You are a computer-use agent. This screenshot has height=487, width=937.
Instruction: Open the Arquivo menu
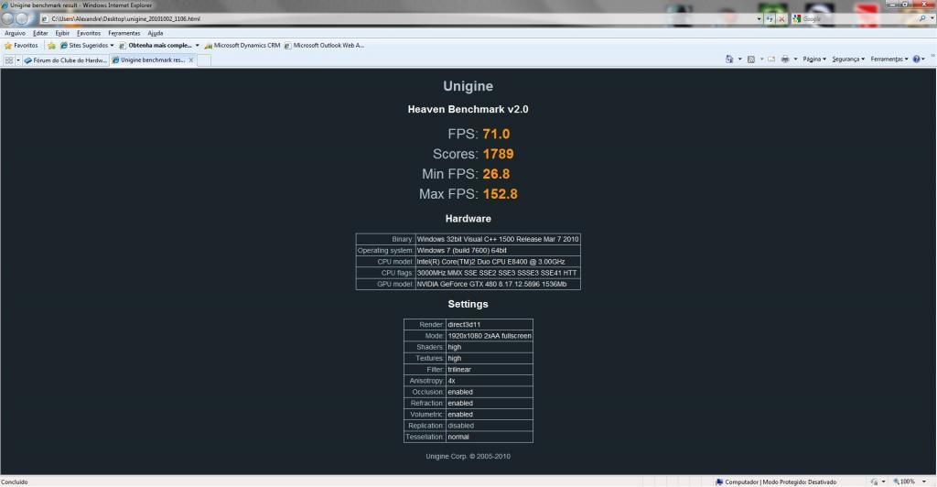[15, 34]
